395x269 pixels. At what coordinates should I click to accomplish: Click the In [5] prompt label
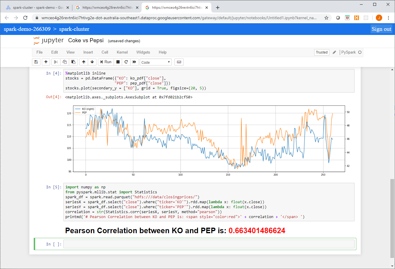(x=53, y=187)
